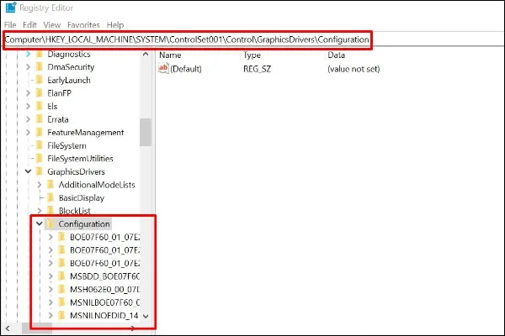Click the registry path address bar
The height and width of the screenshot is (336, 505).
[187, 39]
